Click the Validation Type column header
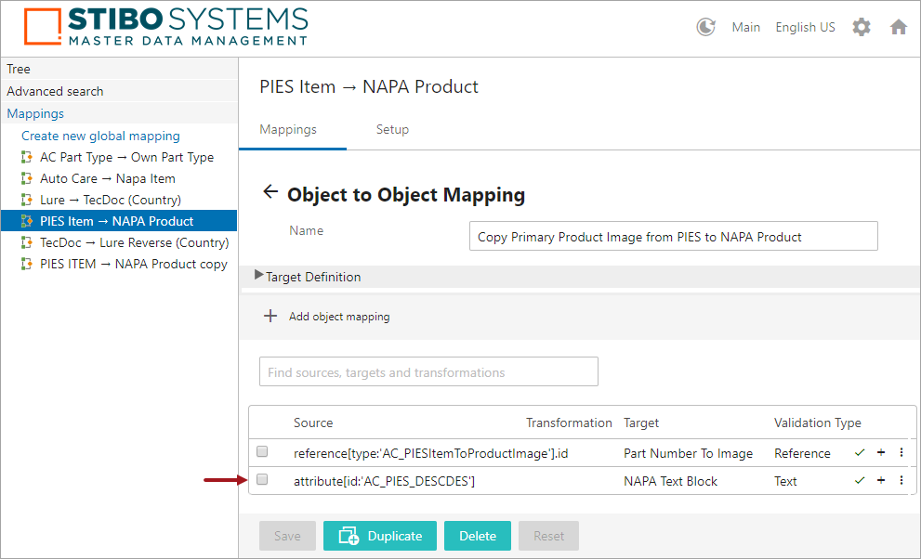Viewport: 921px width, 559px height. pos(818,422)
